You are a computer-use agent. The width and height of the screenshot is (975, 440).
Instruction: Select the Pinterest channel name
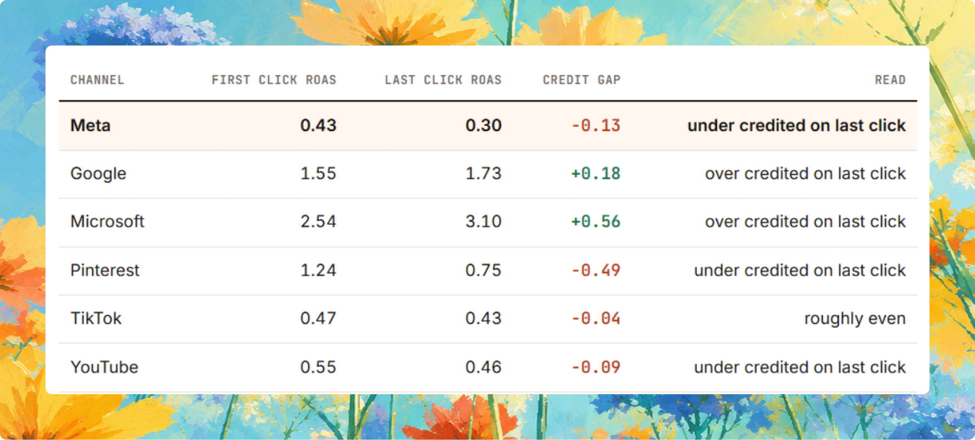click(x=105, y=271)
